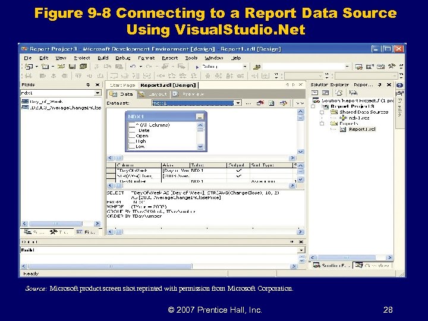428x321 pixels.
Task: Click the pin icon of Solution Explorer panel
Action: tap(379, 85)
